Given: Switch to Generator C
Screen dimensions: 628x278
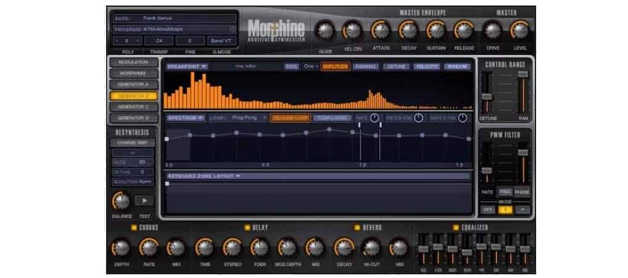Looking at the screenshot, I should (134, 107).
